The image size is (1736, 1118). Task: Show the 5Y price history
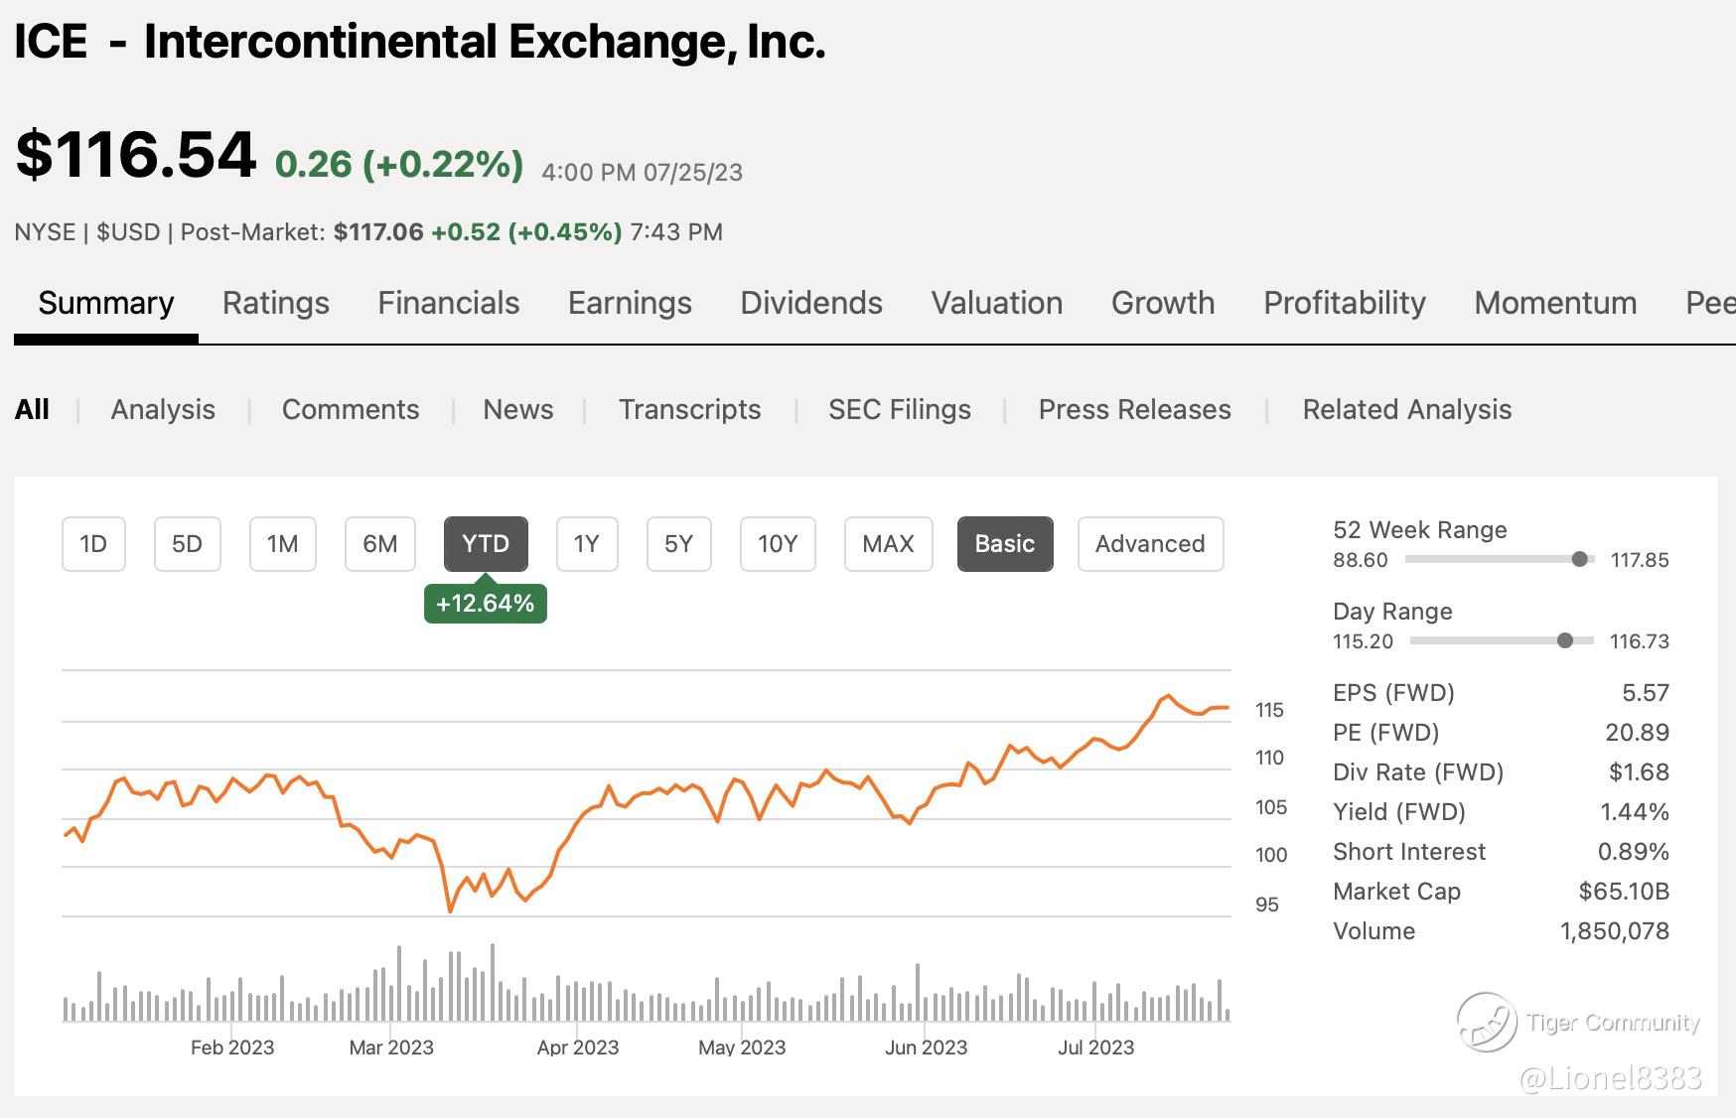coord(678,544)
